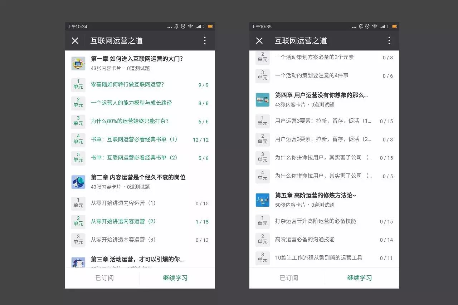Image resolution: width=458 pixels, height=305 pixels.
Task: Open 书单:互联网运营必看经典书单(2)
Action: pyautogui.click(x=140, y=158)
